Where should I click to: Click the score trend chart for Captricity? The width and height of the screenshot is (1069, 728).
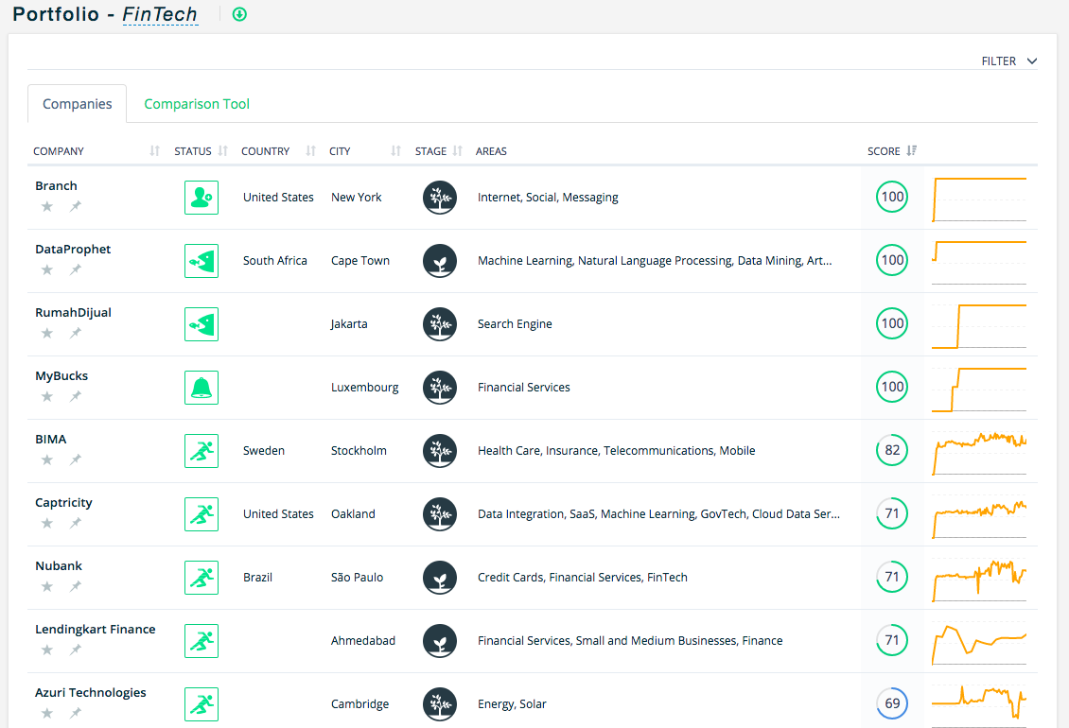979,514
